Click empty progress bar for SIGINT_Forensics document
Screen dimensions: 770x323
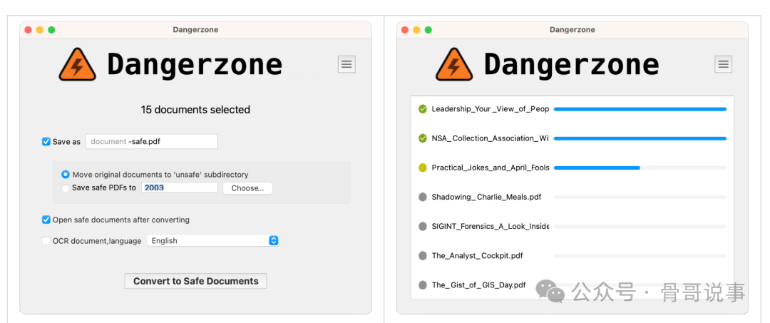click(640, 226)
